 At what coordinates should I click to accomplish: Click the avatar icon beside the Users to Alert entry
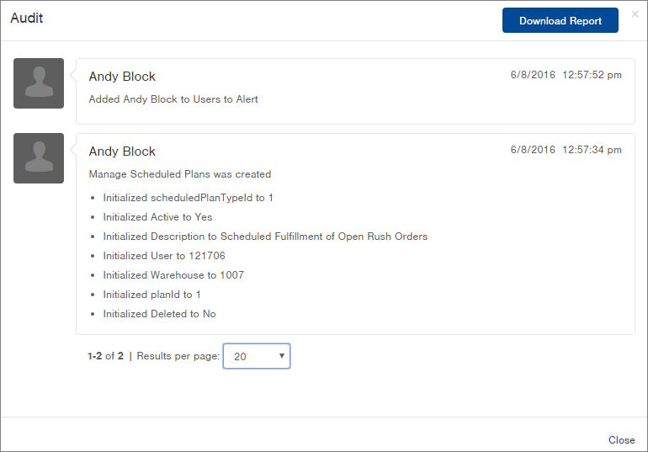click(39, 83)
